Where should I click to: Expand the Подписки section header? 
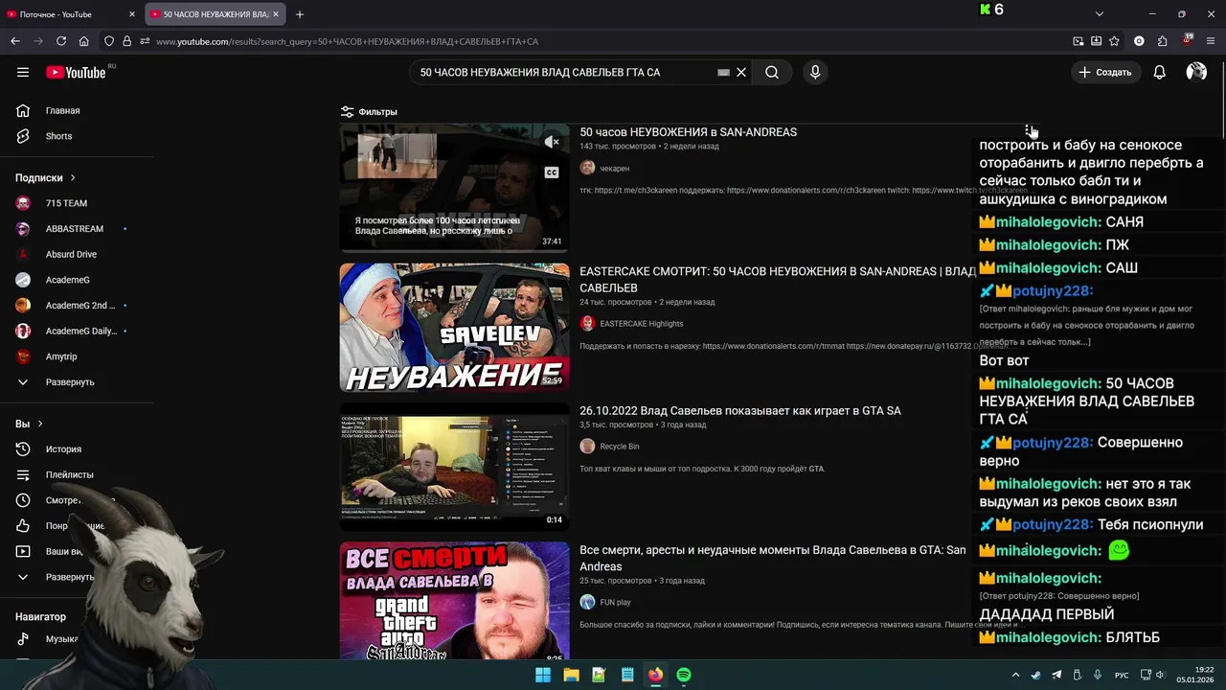coord(45,177)
